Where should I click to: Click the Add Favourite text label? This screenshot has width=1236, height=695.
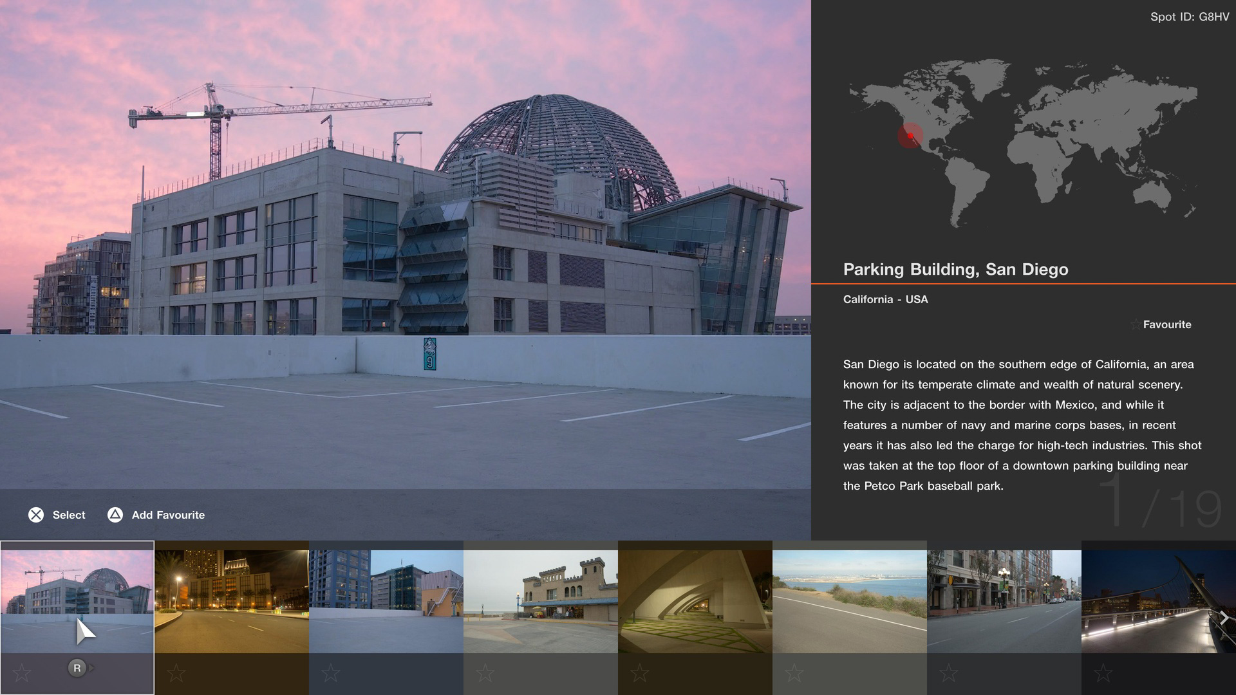coord(168,515)
